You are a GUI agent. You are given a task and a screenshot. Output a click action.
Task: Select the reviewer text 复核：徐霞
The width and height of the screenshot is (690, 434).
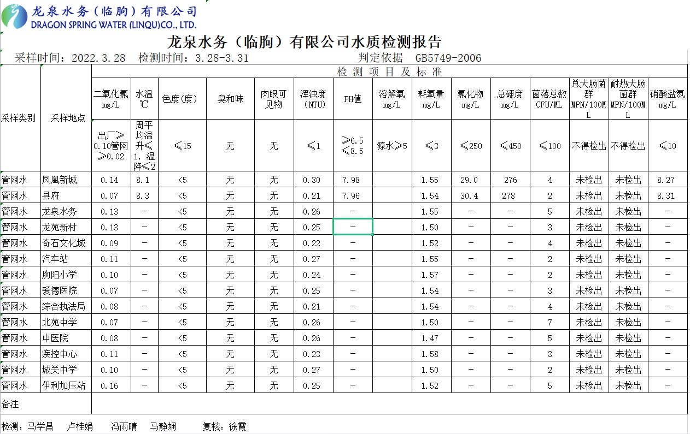click(224, 426)
